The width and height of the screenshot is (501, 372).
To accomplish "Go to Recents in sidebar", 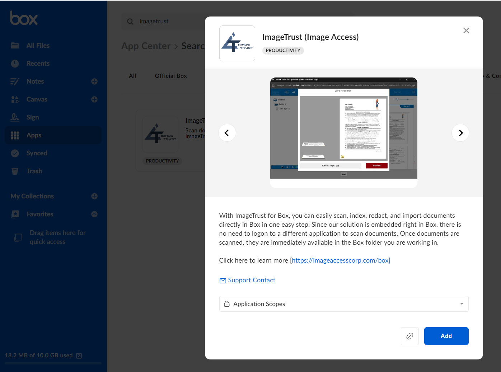I will click(38, 63).
